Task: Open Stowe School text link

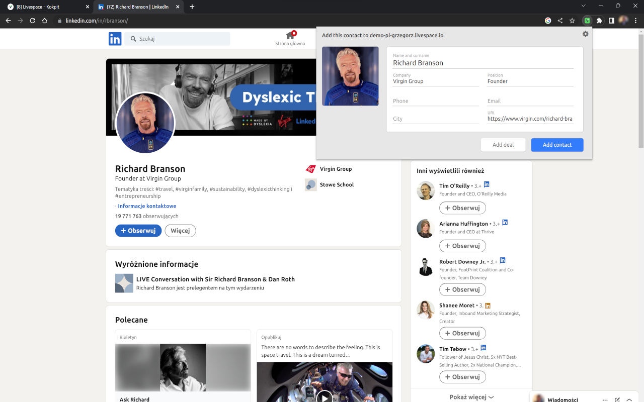Action: click(337, 184)
